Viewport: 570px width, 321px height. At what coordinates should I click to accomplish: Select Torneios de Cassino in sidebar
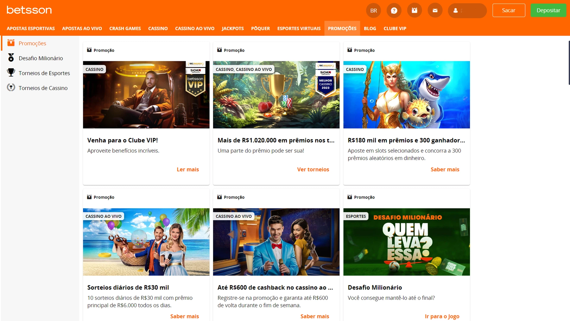[x=43, y=88]
